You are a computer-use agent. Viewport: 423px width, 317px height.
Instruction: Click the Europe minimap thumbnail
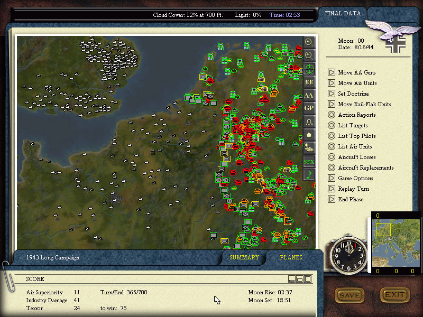[x=396, y=243]
